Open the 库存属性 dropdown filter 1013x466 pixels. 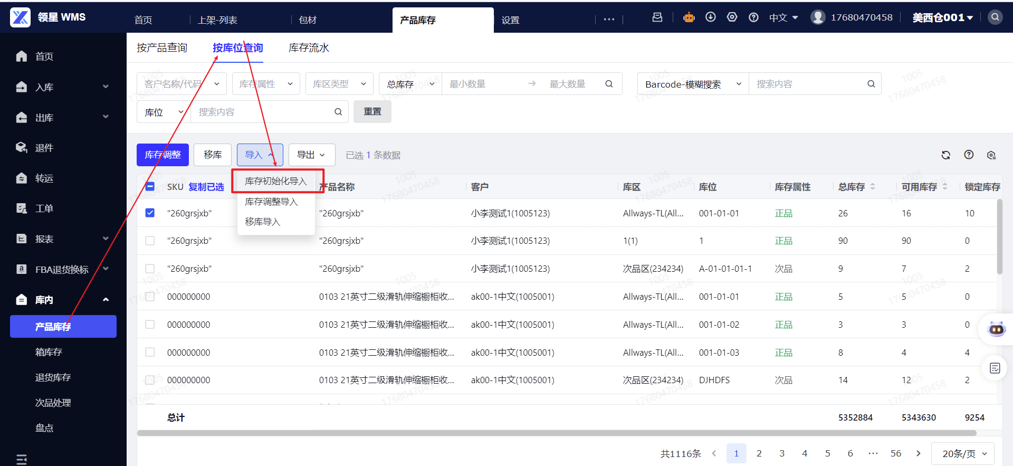[266, 84]
